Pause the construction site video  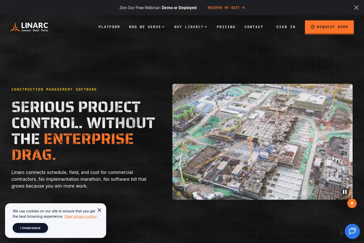(x=345, y=192)
